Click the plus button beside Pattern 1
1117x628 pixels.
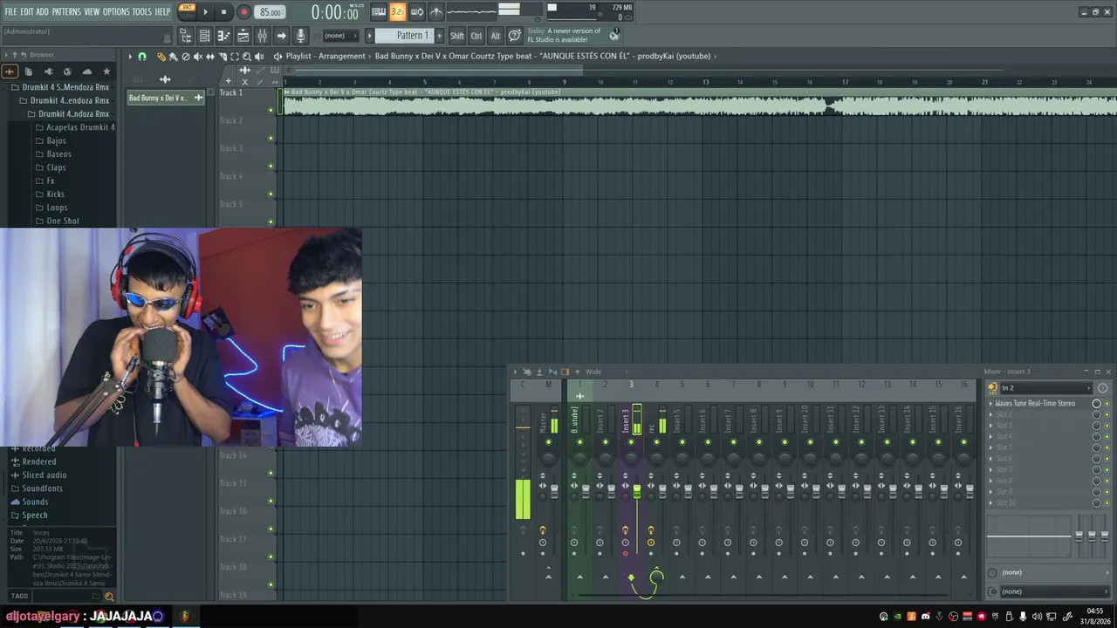coord(439,36)
